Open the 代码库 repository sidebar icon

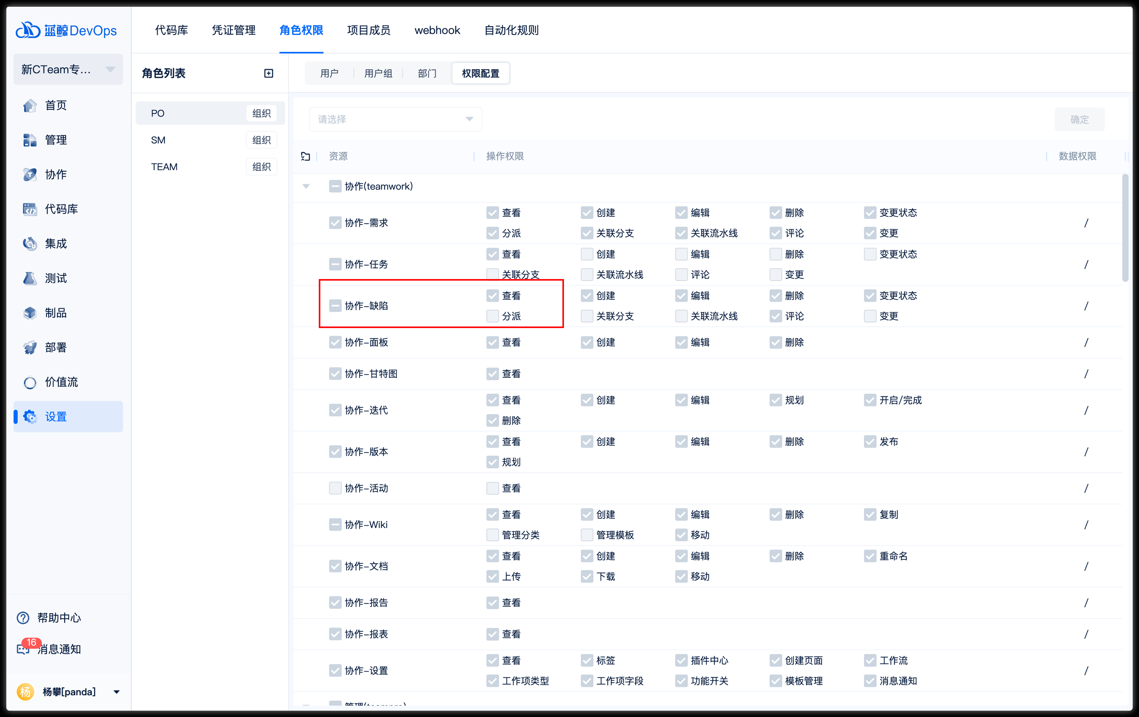[30, 209]
